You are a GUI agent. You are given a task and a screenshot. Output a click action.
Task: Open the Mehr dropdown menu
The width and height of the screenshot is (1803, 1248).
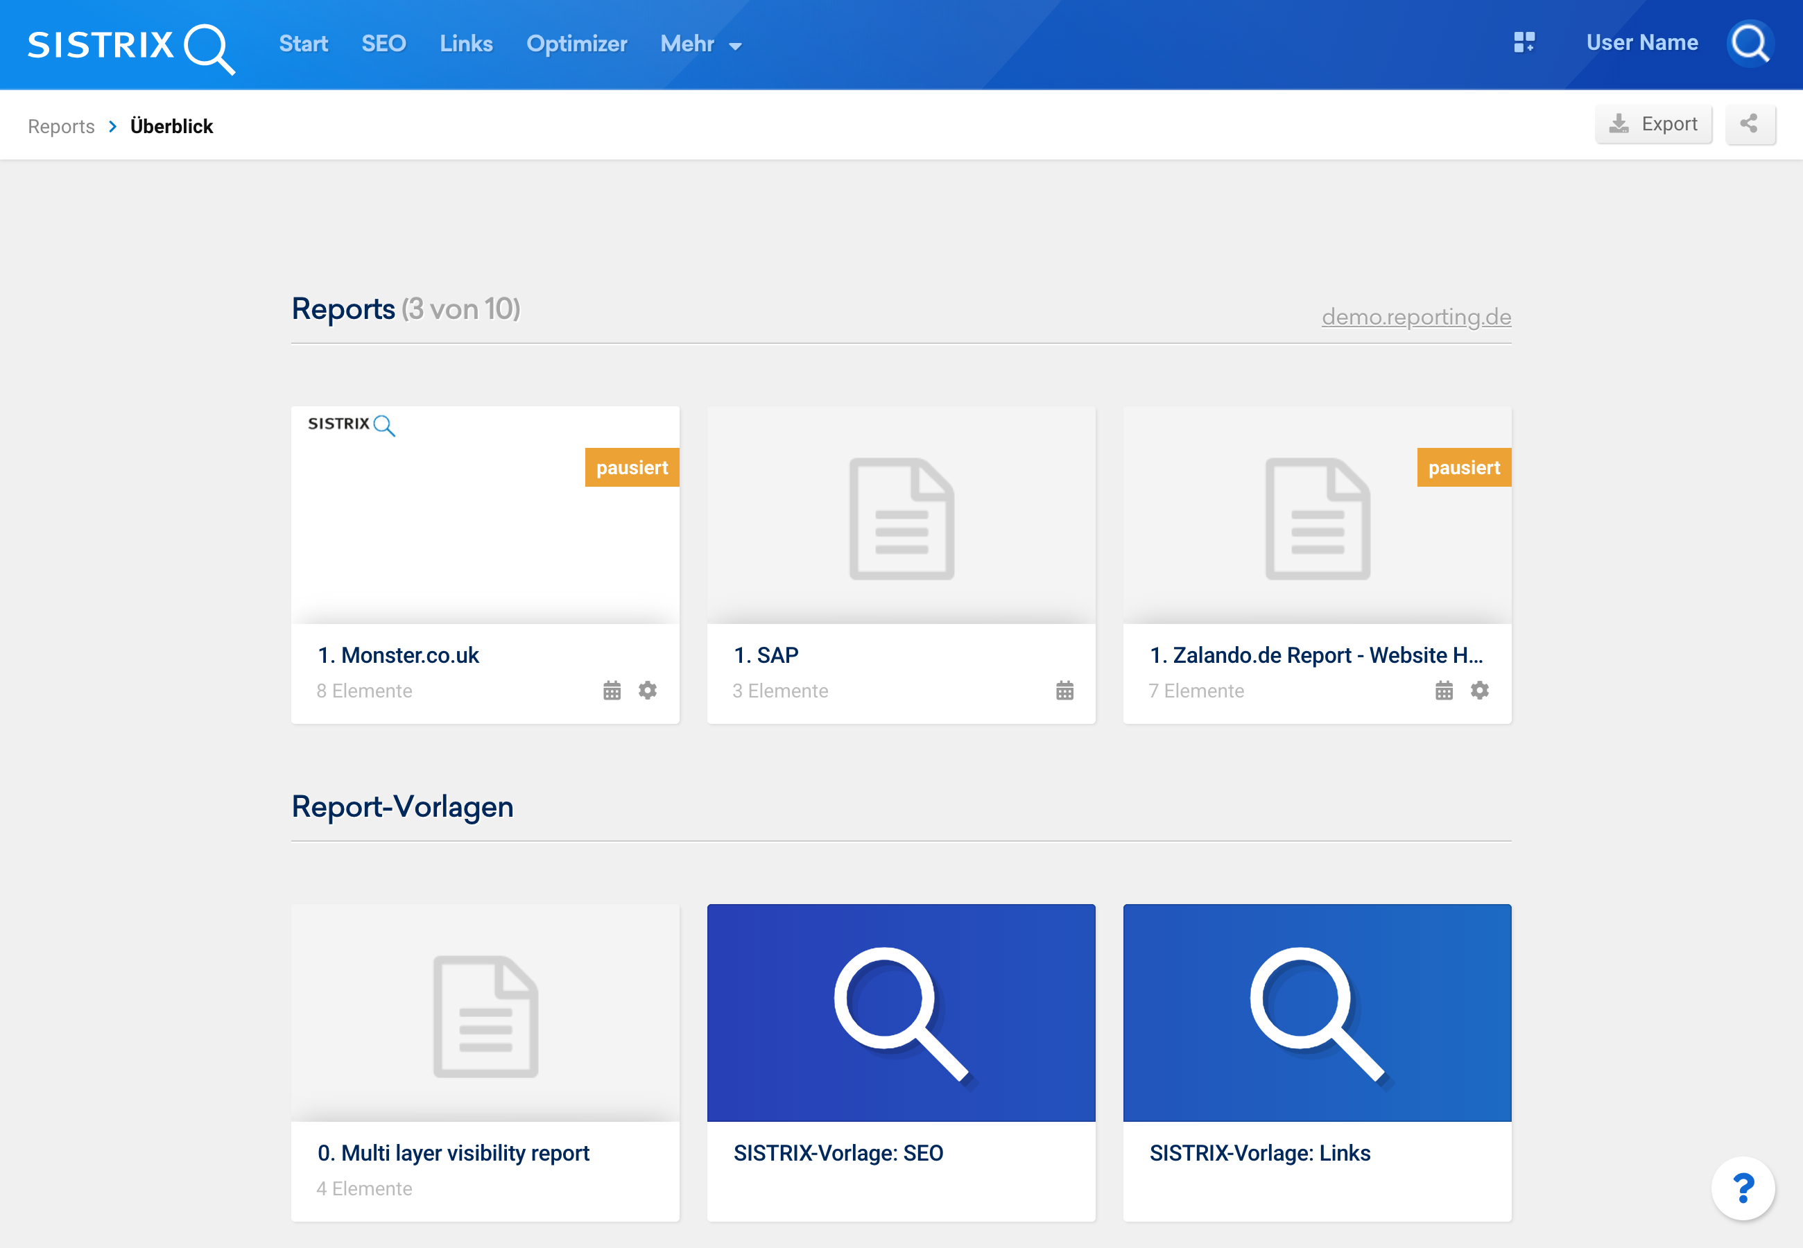click(x=700, y=44)
